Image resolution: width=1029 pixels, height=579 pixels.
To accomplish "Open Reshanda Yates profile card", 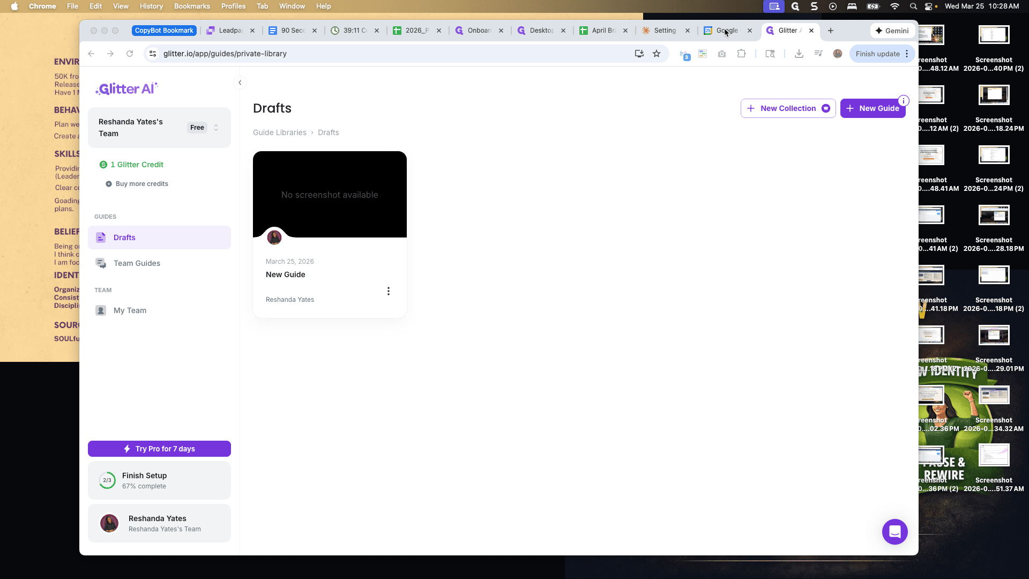I will 159,523.
